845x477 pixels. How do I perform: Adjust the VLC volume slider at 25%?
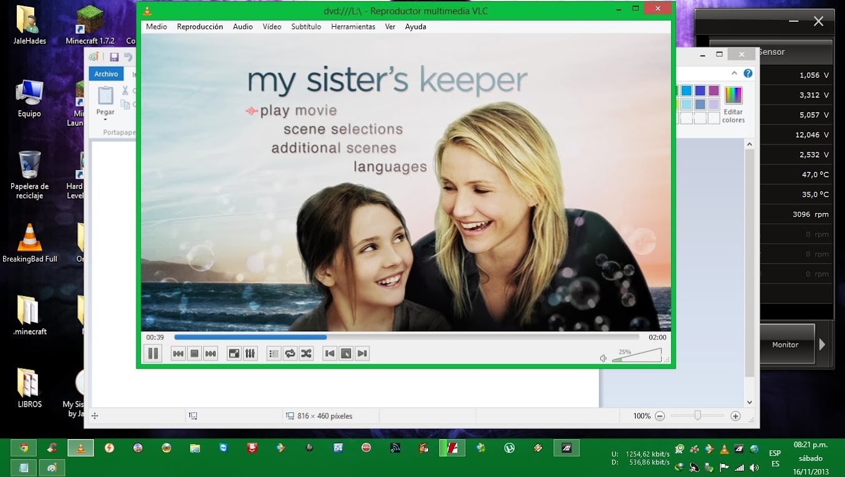coord(637,356)
